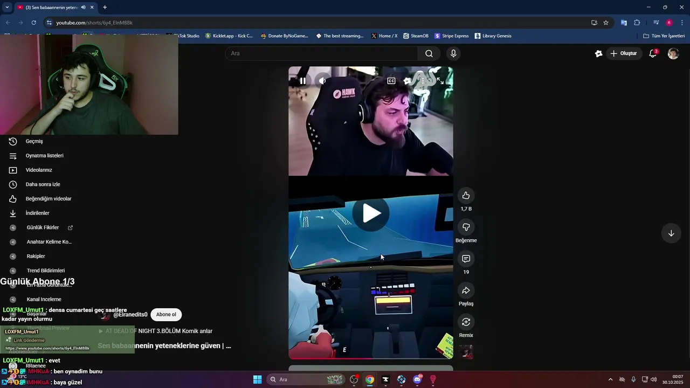Open a new Chrome tab

pyautogui.click(x=105, y=8)
